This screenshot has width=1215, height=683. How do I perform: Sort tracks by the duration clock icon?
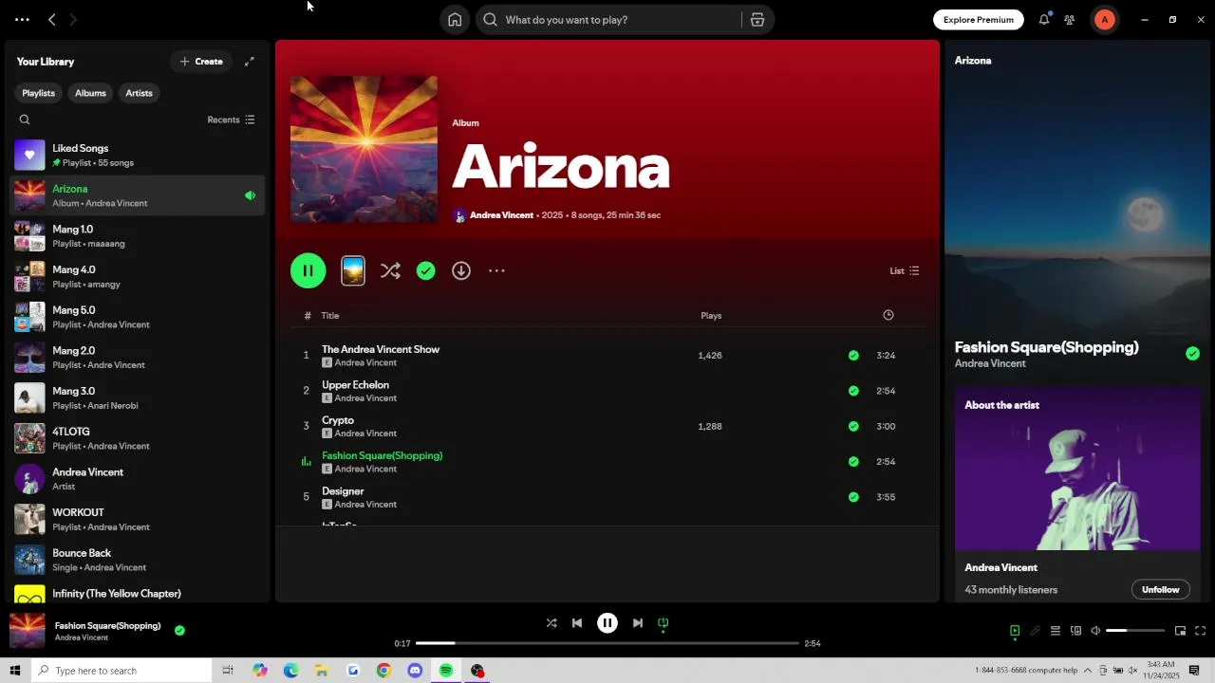[888, 315]
